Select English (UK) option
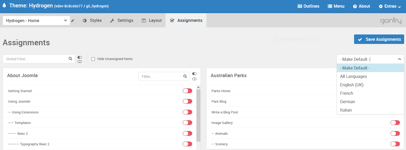406x150 pixels. [x=370, y=85]
